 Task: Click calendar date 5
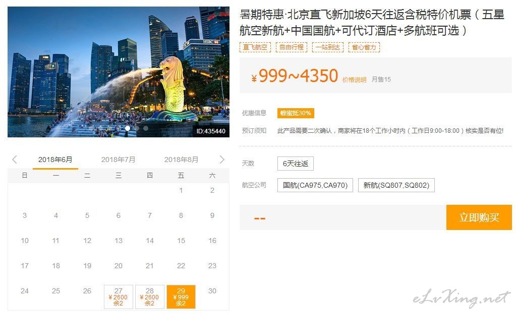pyautogui.click(x=87, y=215)
